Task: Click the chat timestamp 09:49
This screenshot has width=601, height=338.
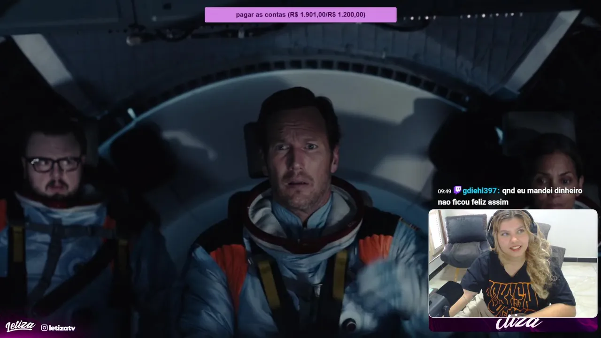Action: click(x=444, y=191)
